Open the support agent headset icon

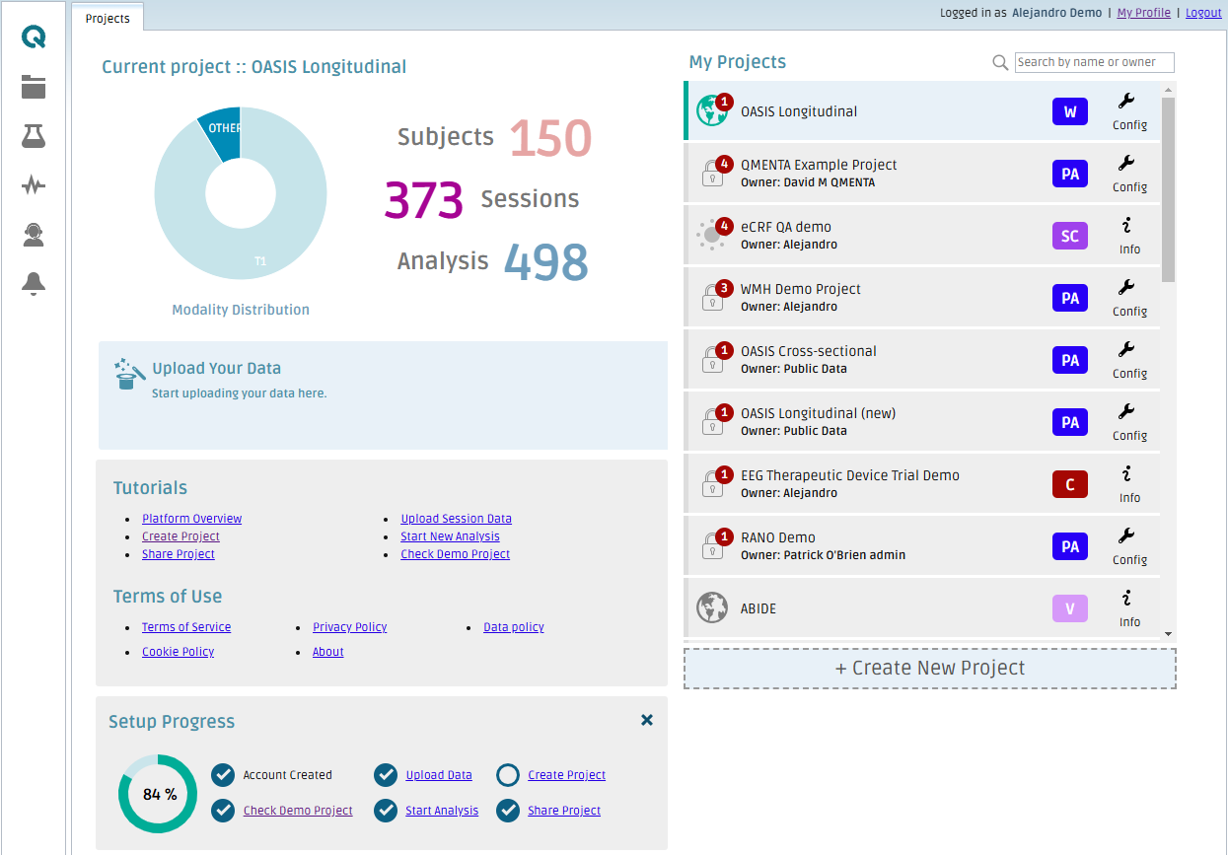34,235
